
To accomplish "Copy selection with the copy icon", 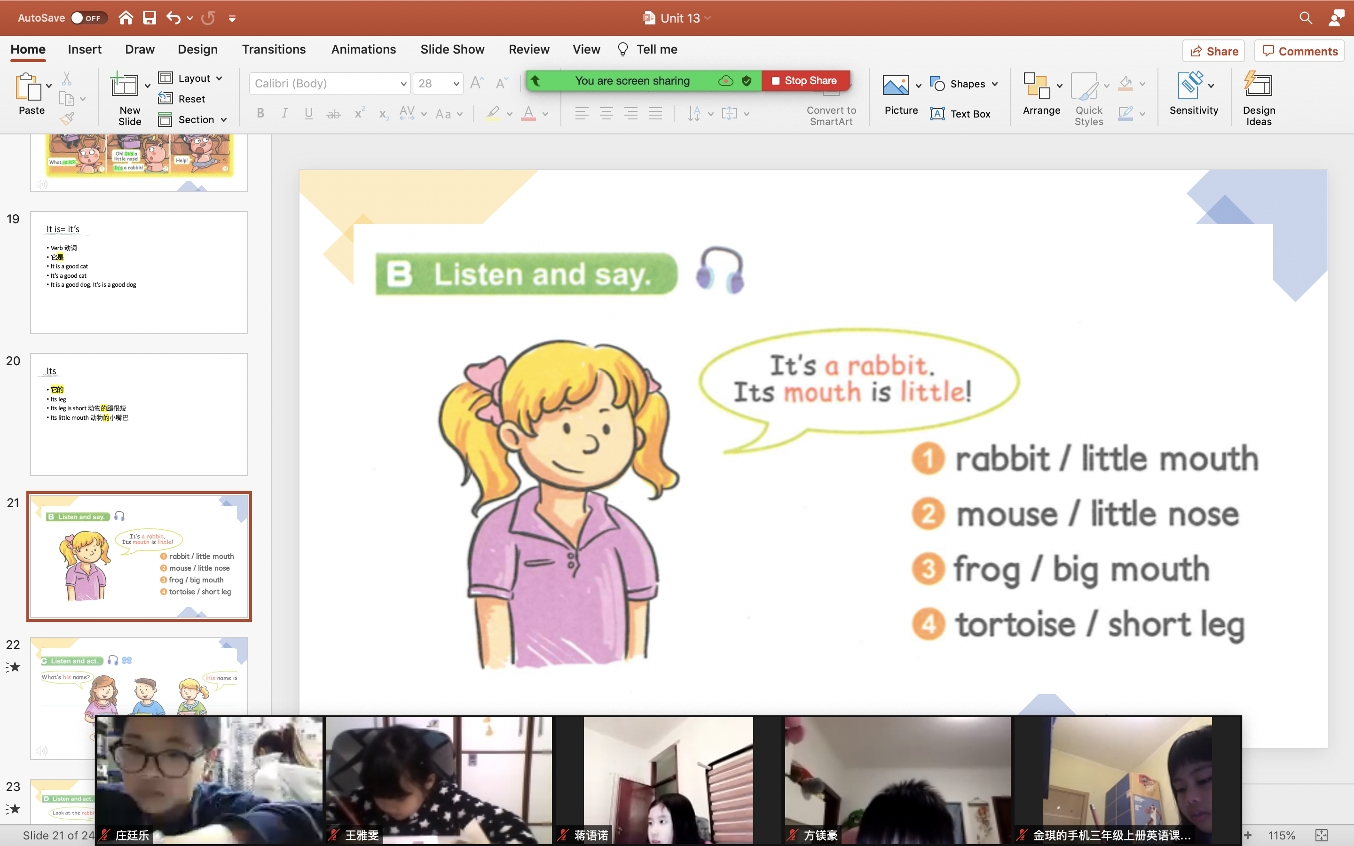I will [x=67, y=99].
